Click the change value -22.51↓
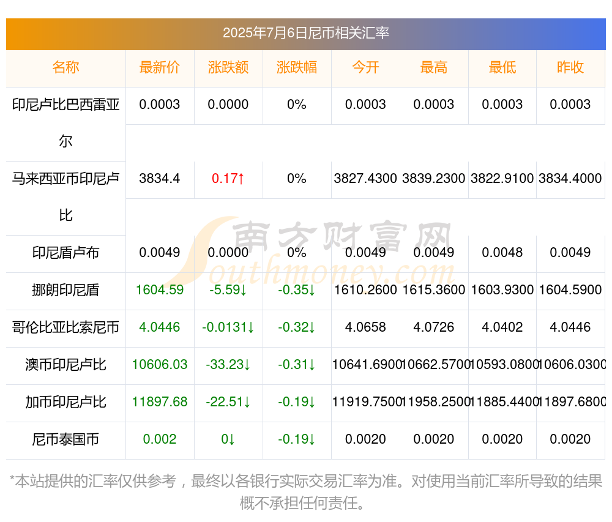 point(228,402)
